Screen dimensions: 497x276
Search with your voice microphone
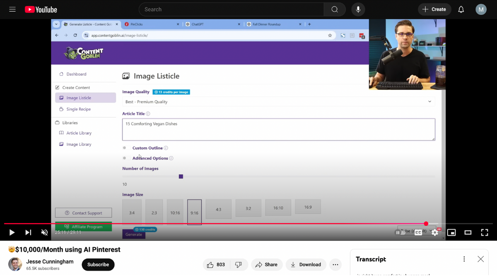pos(358,9)
